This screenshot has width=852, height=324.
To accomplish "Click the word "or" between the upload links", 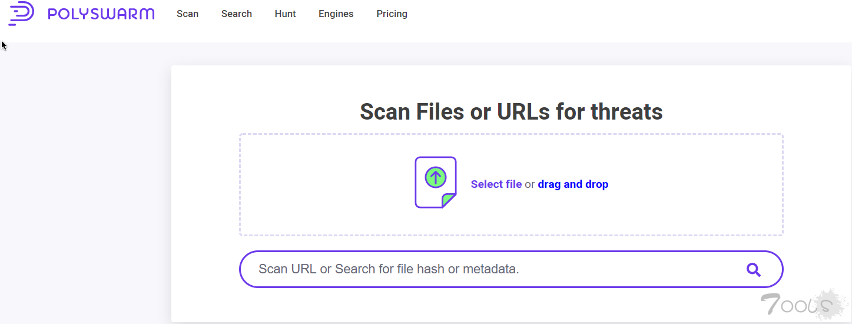I will [530, 184].
